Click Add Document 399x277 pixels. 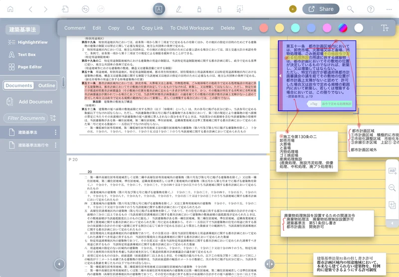pos(29,102)
